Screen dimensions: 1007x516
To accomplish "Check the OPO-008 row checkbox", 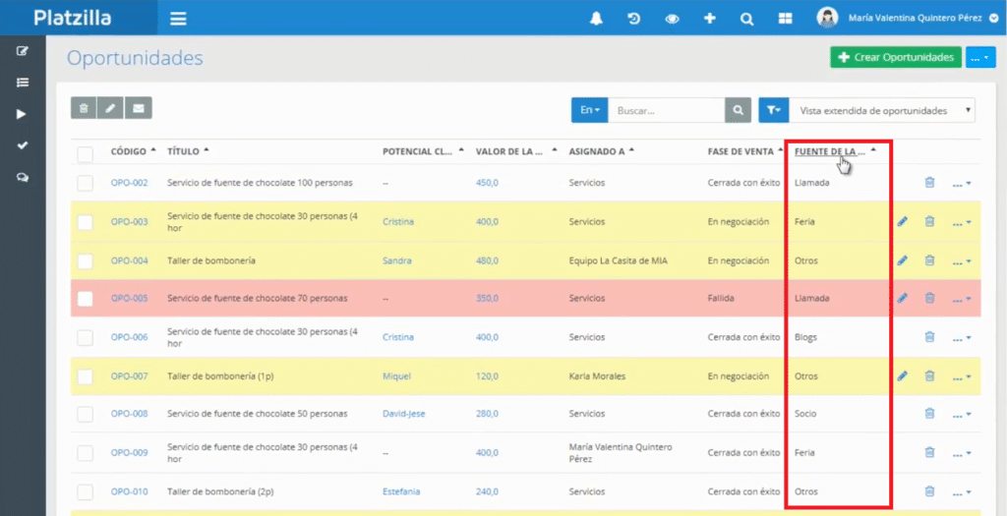I will click(85, 414).
